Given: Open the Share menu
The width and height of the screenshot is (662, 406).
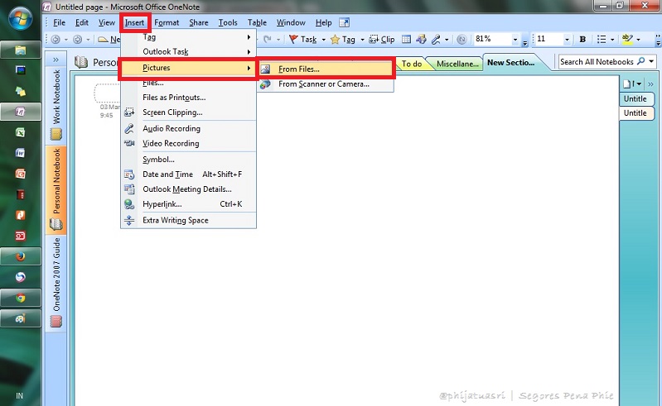Looking at the screenshot, I should [x=198, y=23].
